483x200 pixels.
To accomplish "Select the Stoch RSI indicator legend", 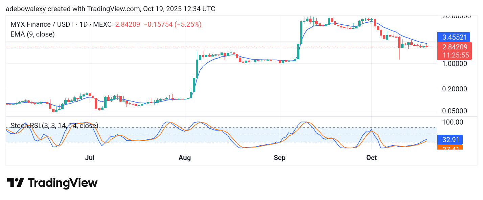I will coord(54,126).
